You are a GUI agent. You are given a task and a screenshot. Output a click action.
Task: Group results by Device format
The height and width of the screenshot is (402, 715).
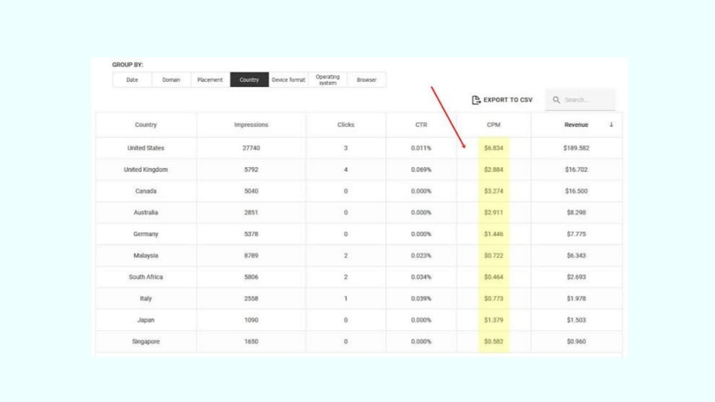pyautogui.click(x=288, y=79)
